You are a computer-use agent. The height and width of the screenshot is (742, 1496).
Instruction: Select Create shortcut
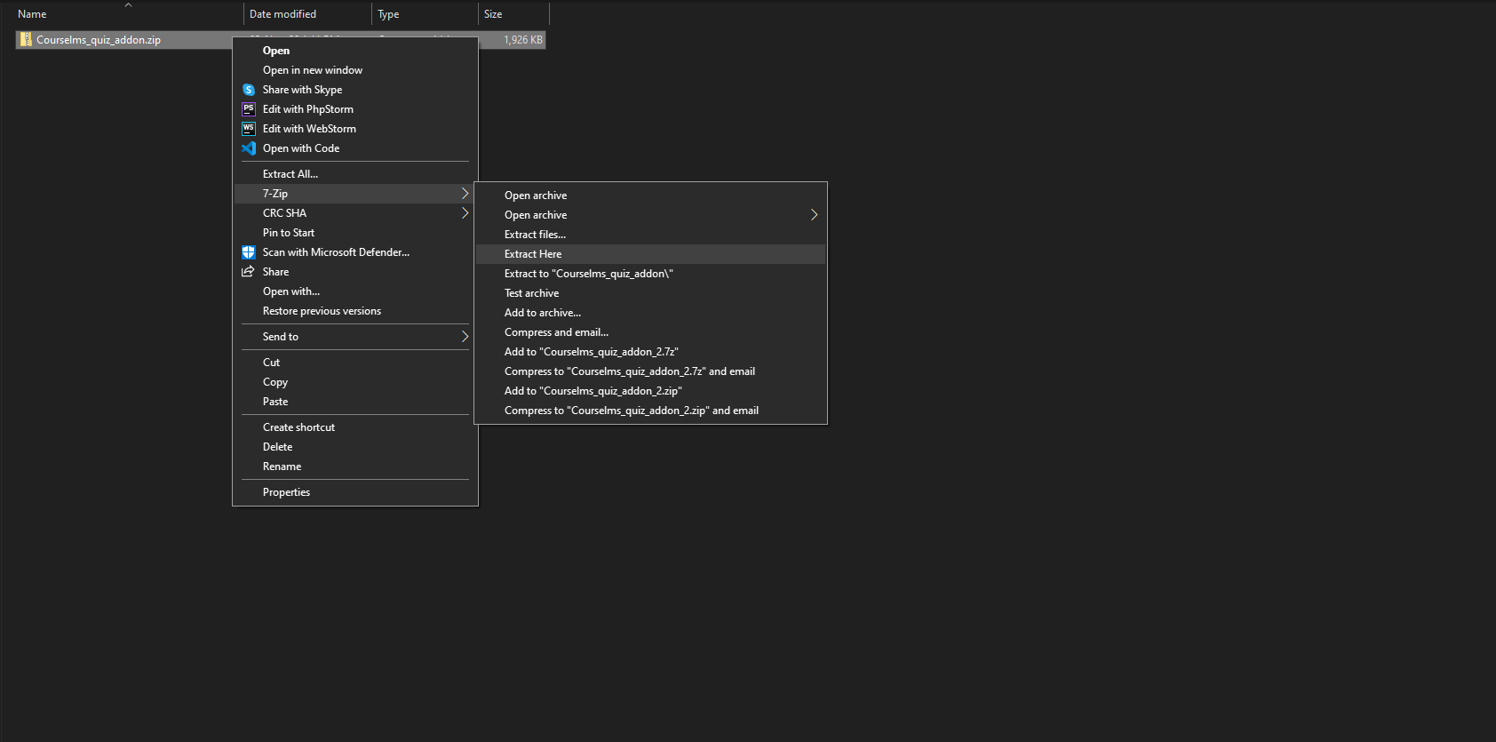pyautogui.click(x=355, y=427)
